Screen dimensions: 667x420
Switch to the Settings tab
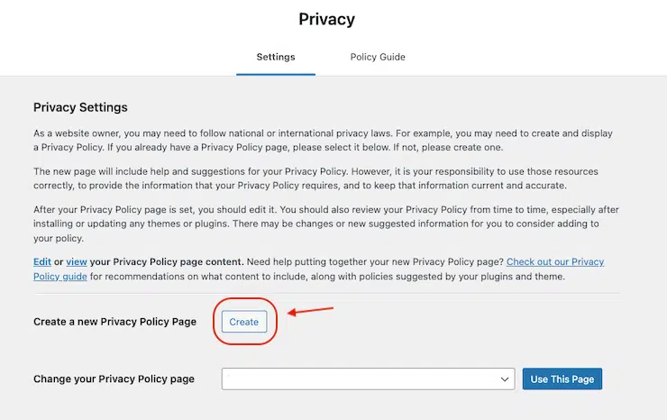click(x=275, y=57)
